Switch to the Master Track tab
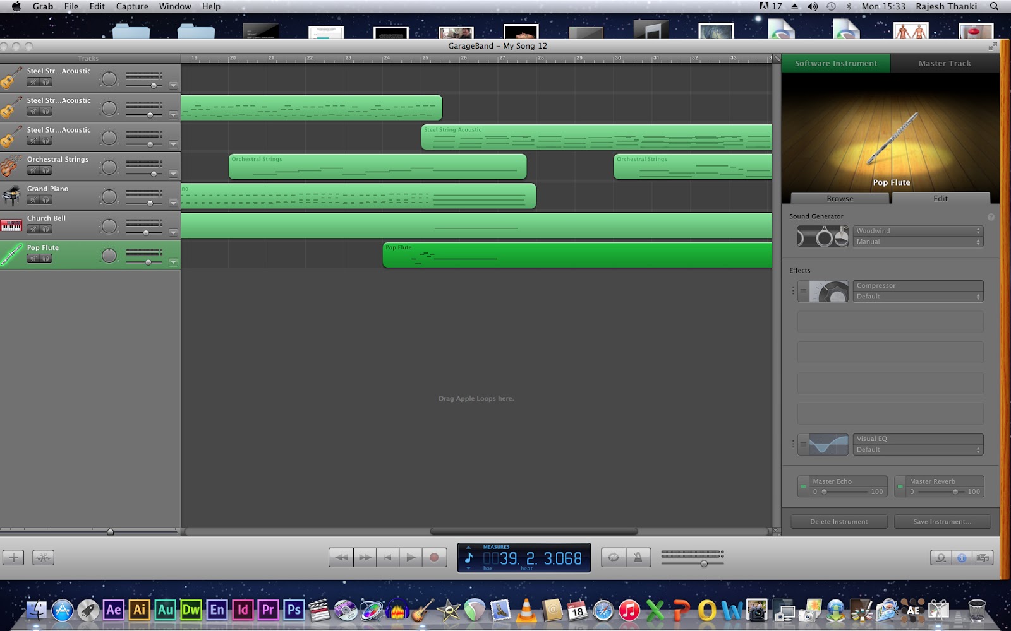The width and height of the screenshot is (1011, 631). click(x=945, y=63)
